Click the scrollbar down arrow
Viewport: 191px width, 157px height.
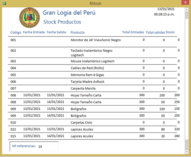(x=187, y=152)
